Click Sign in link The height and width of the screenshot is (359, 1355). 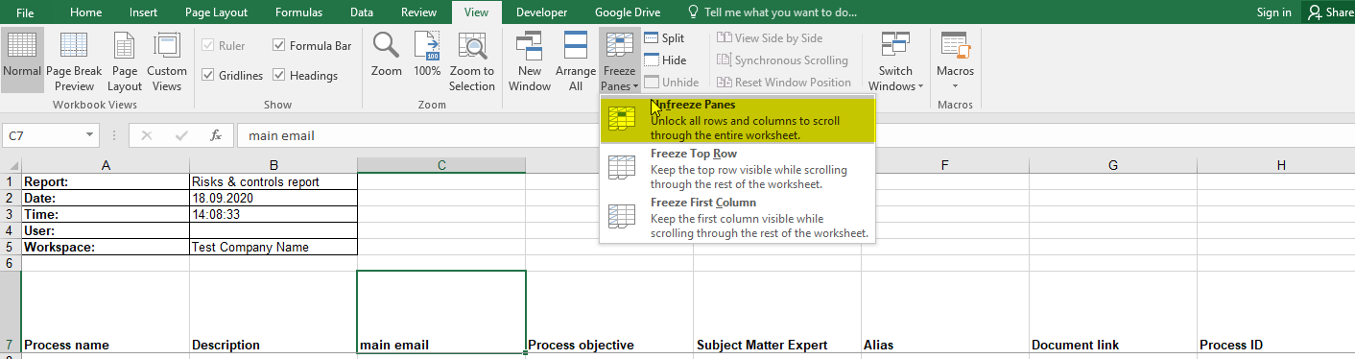coord(1273,12)
